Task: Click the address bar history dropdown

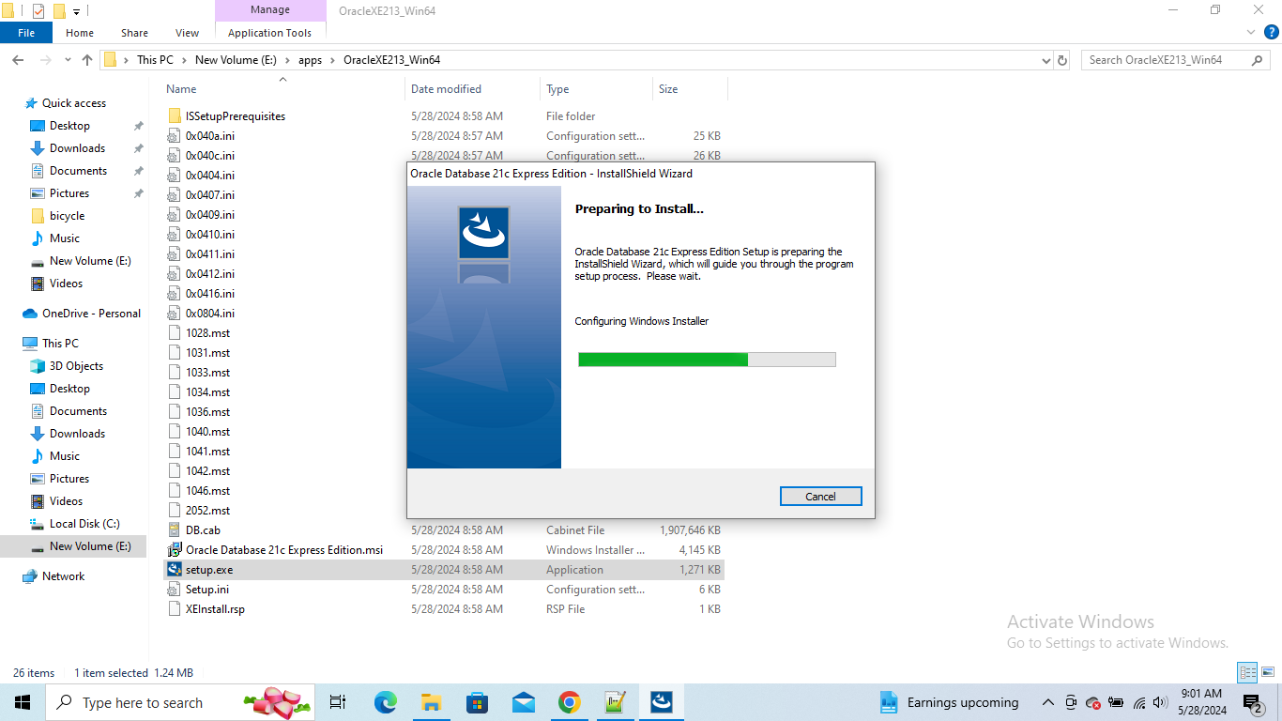Action: 1046,60
